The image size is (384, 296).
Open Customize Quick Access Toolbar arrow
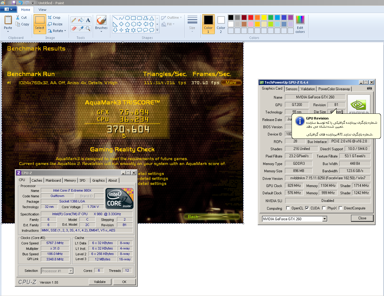[33, 3]
